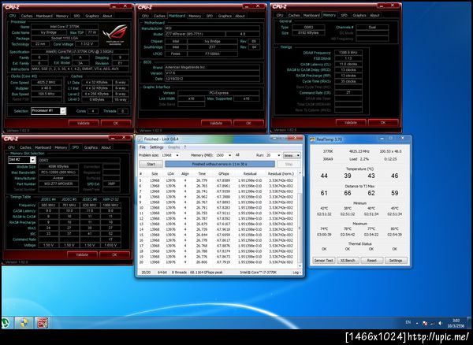
Task: Click the LinX Start button
Action: pos(151,164)
